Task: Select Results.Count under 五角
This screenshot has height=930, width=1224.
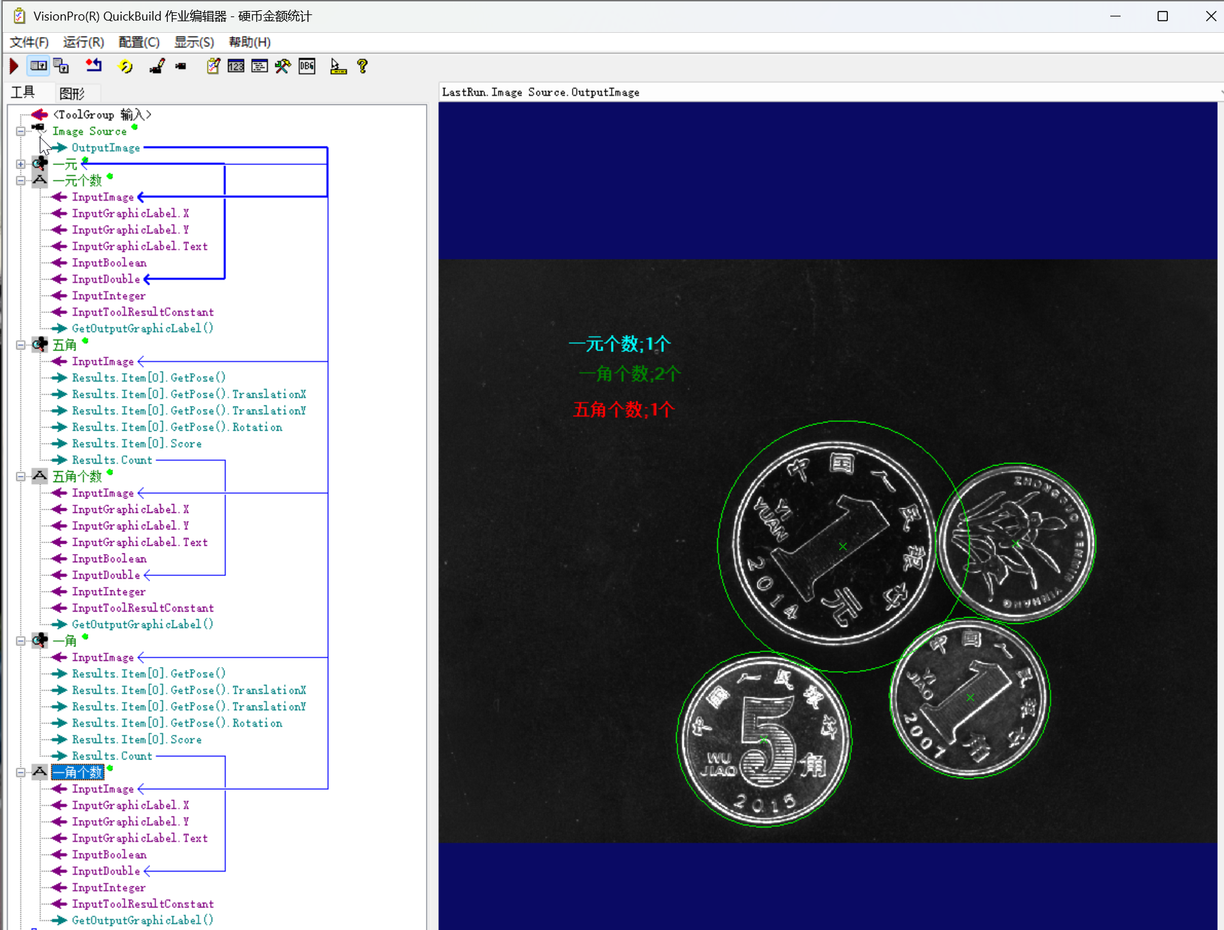Action: [x=112, y=460]
